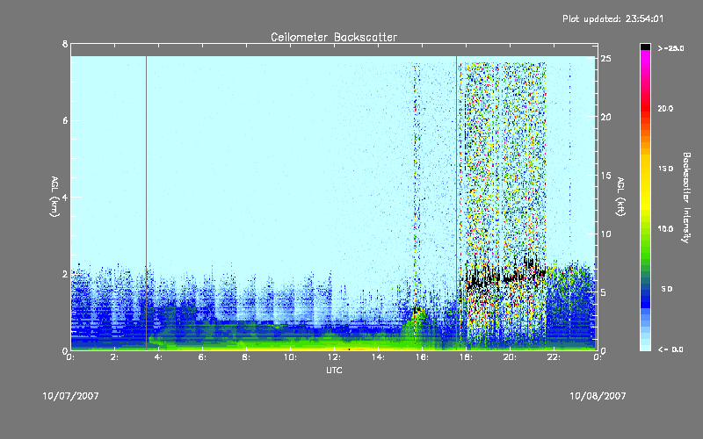Viewport: 703px width, 439px height.
Task: Click the gray vertical line near 3:30 UTC
Action: tap(146, 203)
